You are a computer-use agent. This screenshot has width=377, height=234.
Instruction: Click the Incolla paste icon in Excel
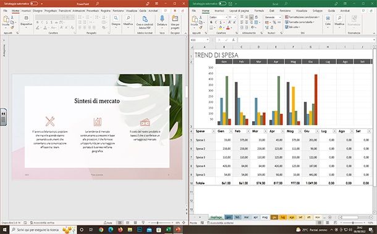pos(194,20)
